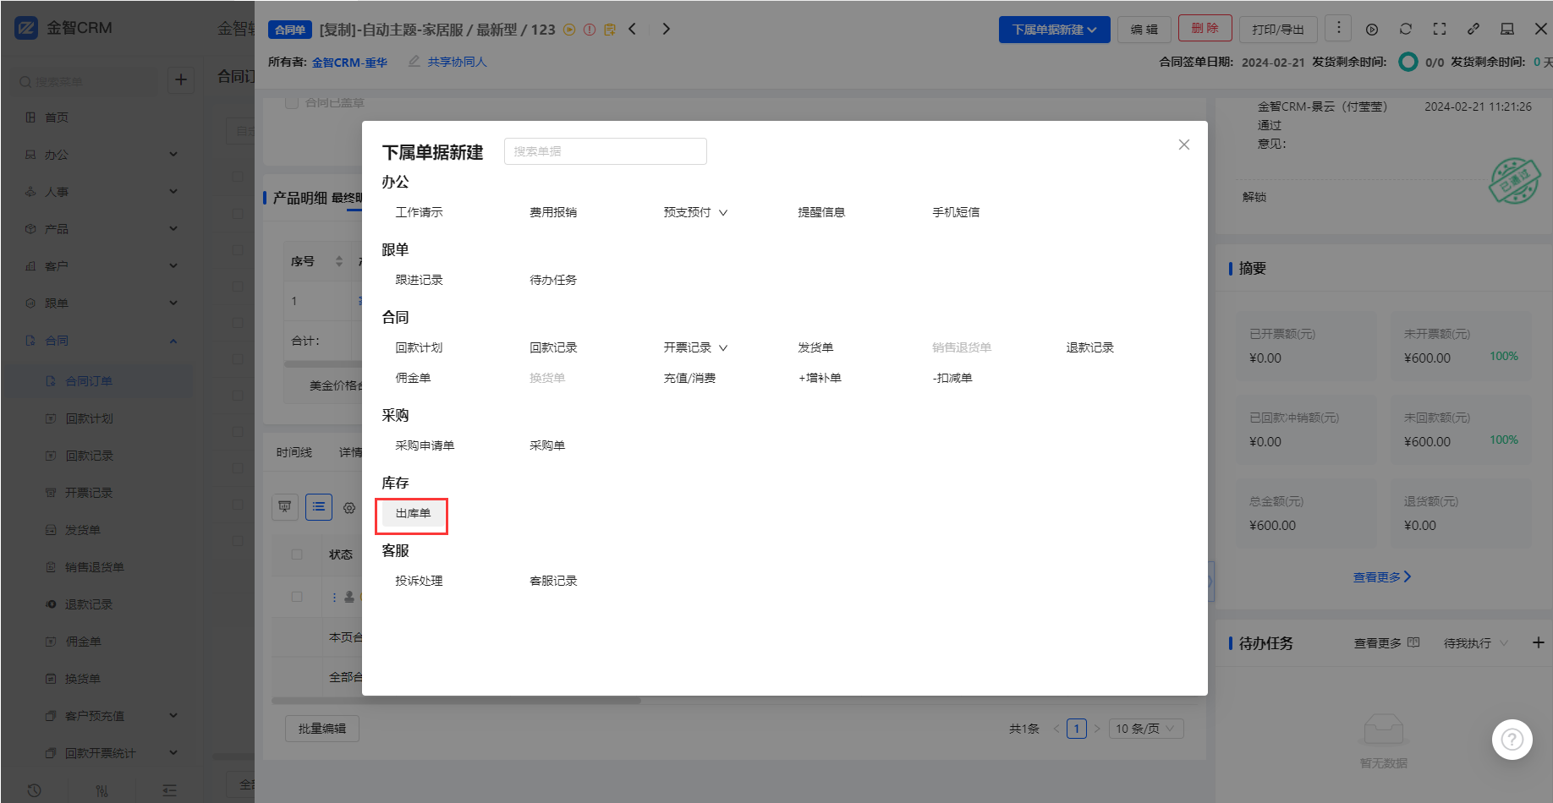Viewport: 1553px width, 803px height.
Task: Click the 搜索单据 search field
Action: (x=605, y=151)
